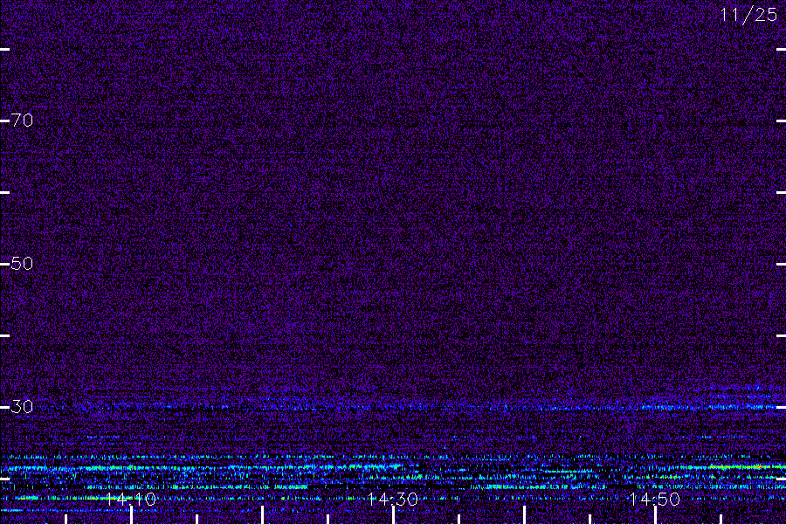Select the 14:50 time axis label
786x524 pixels.
[x=655, y=499]
